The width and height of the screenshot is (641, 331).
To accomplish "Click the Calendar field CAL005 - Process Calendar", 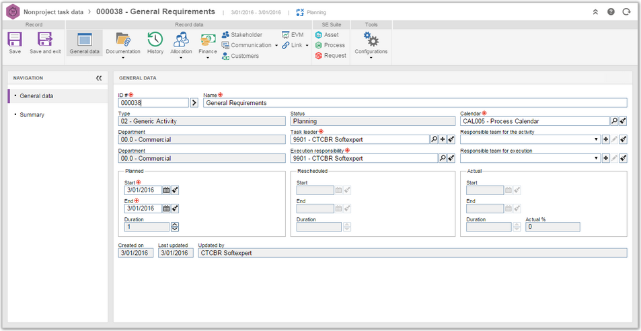I will pos(535,121).
